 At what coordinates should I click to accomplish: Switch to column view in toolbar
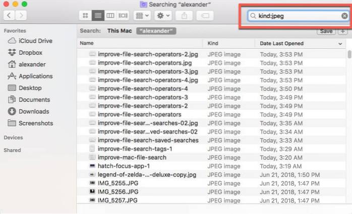pos(110,16)
